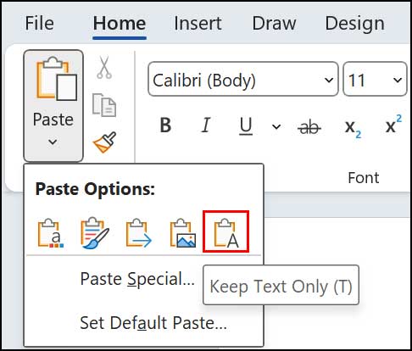The width and height of the screenshot is (412, 351).
Task: Select Keep Text Only paste option
Action: [226, 231]
